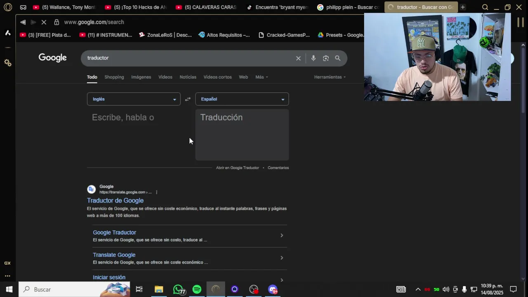Screen dimensions: 528x297
Task: Open the Inglés source language dropdown
Action: pos(134,99)
